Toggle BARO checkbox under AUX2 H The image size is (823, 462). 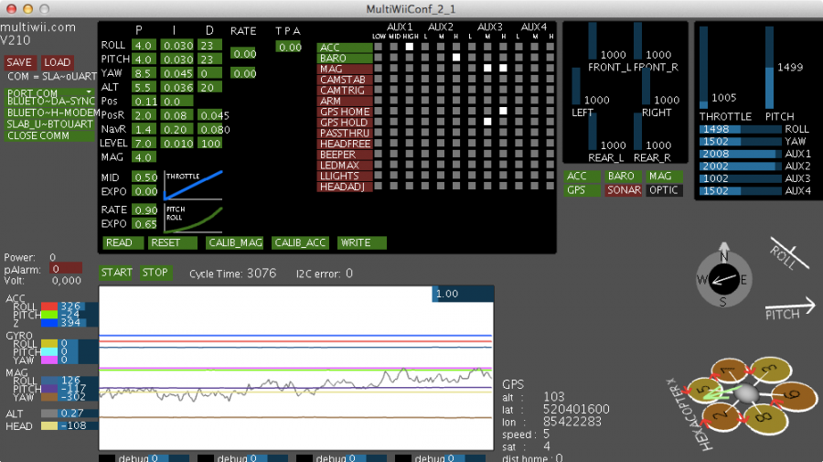pyautogui.click(x=456, y=58)
